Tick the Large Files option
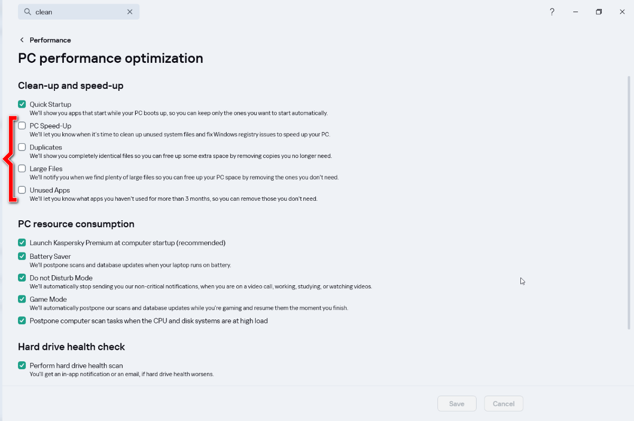This screenshot has height=421, width=634. (x=22, y=169)
